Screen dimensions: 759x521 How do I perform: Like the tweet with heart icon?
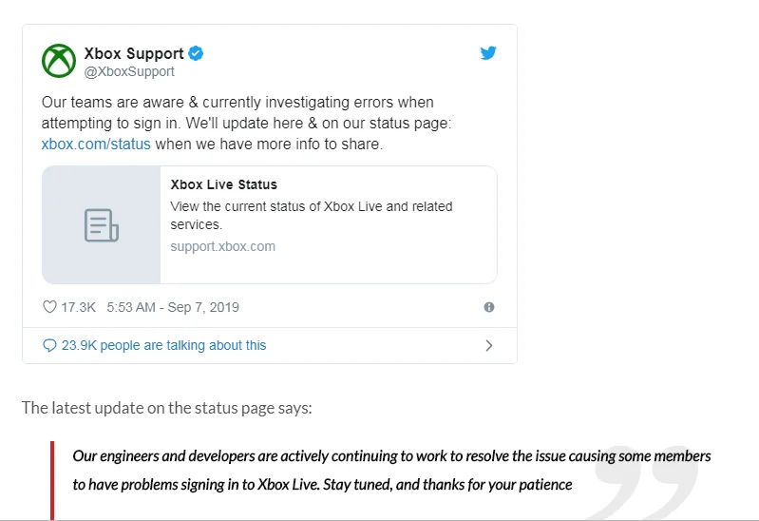coord(49,307)
